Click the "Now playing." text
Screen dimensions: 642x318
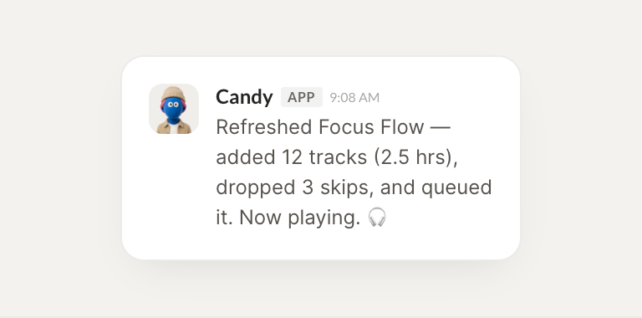300,218
